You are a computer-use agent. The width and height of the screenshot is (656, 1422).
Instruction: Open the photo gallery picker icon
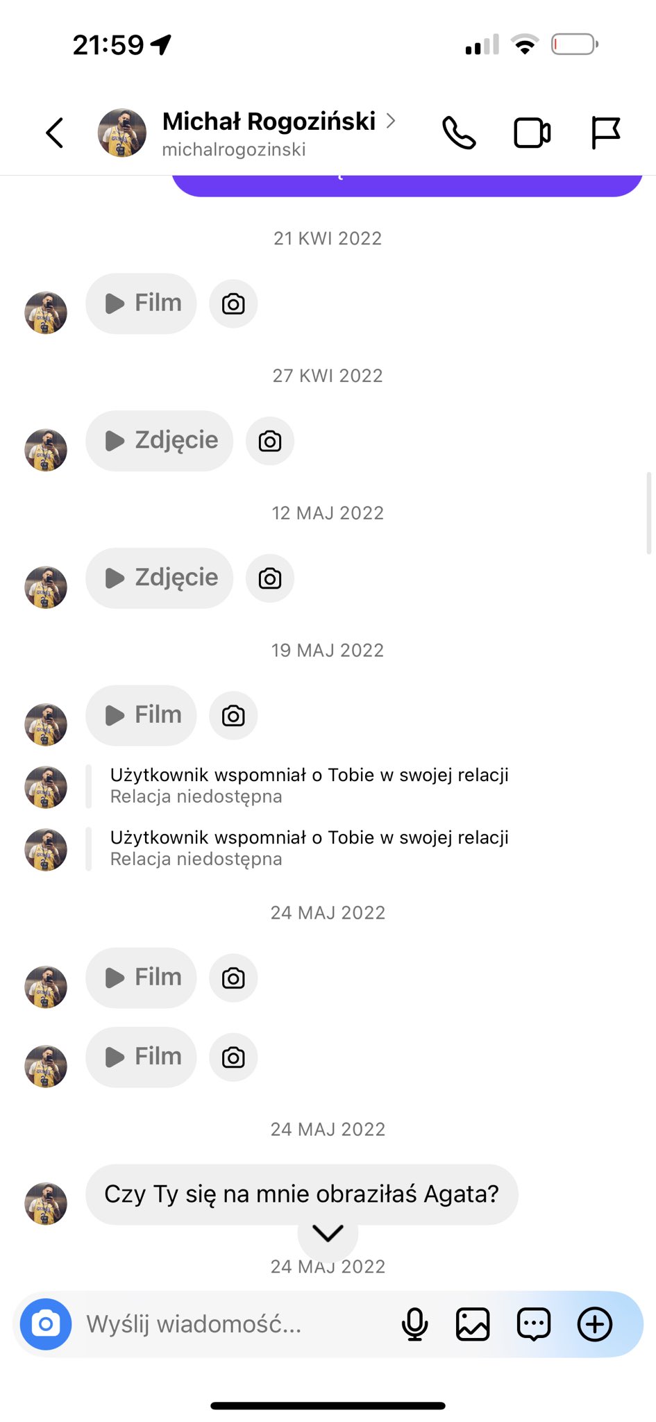click(473, 1324)
